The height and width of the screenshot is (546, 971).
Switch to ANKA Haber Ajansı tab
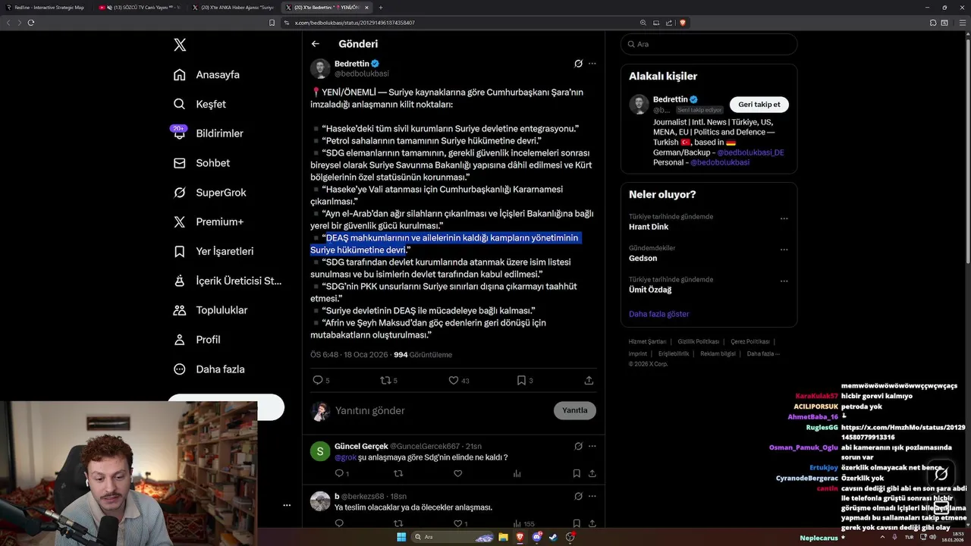pyautogui.click(x=232, y=8)
